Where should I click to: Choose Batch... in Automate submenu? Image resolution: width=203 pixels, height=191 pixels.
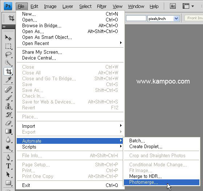[x=162, y=141]
